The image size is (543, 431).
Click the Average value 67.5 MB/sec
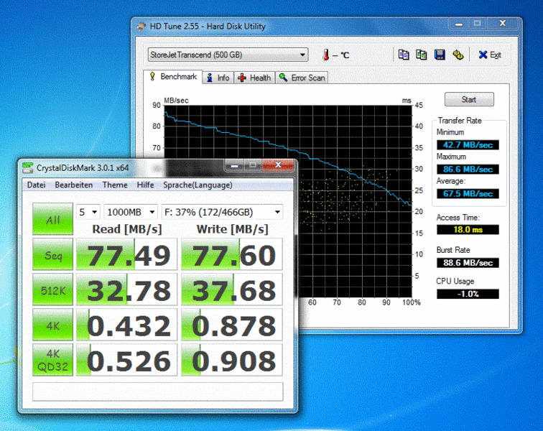[x=468, y=193]
